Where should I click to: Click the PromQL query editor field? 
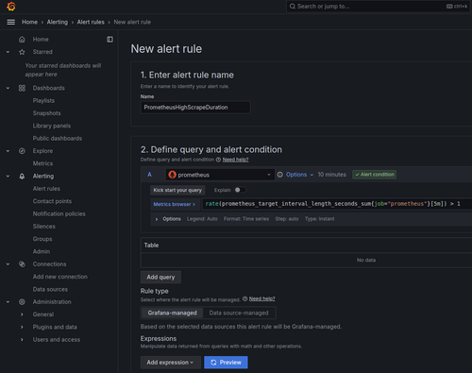[337, 204]
